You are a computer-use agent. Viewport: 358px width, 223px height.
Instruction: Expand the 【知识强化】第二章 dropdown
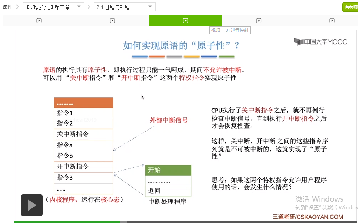coord(53,7)
